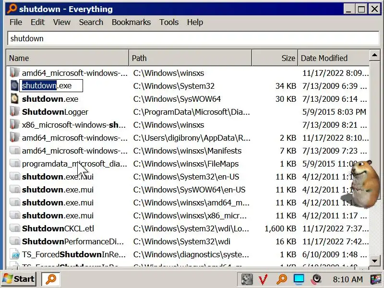Click the icon of programdata_microsoft_dia... file

[15, 163]
